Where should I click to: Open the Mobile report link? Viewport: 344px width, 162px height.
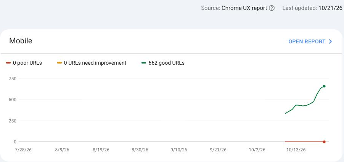click(310, 41)
